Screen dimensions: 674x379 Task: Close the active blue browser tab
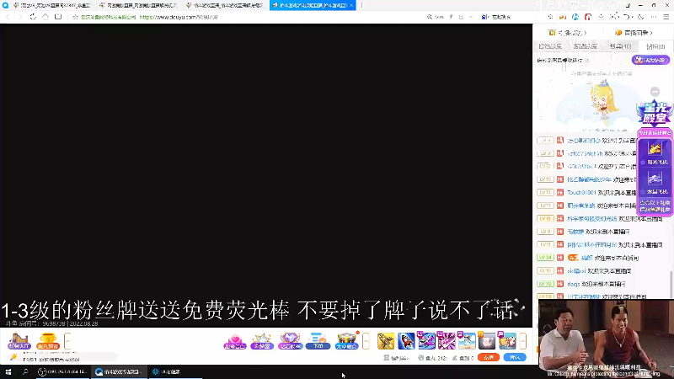(x=351, y=5)
